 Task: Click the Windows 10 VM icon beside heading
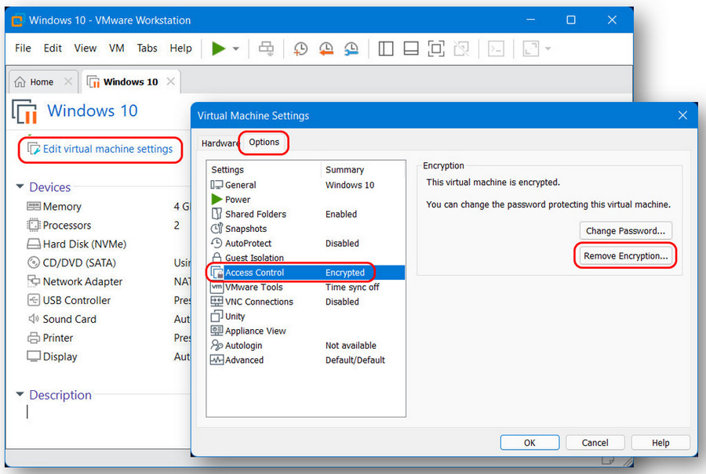25,111
